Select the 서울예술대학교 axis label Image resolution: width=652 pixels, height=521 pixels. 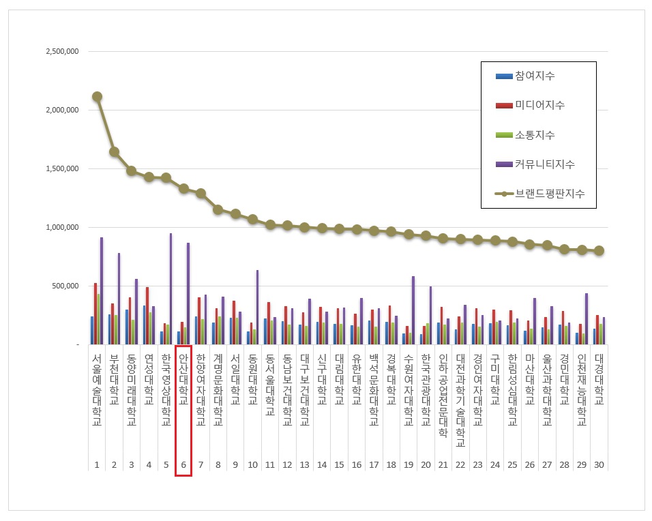97,389
